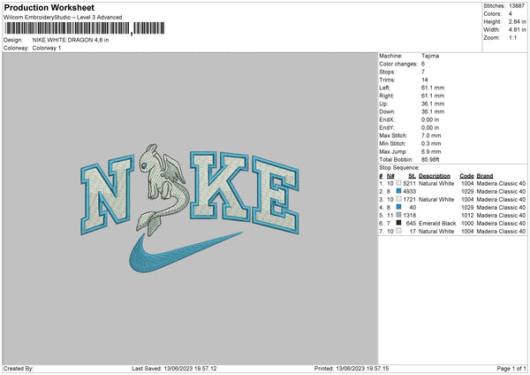The image size is (530, 375).
Task: Click the Stitches value 13887
Action: coord(517,6)
